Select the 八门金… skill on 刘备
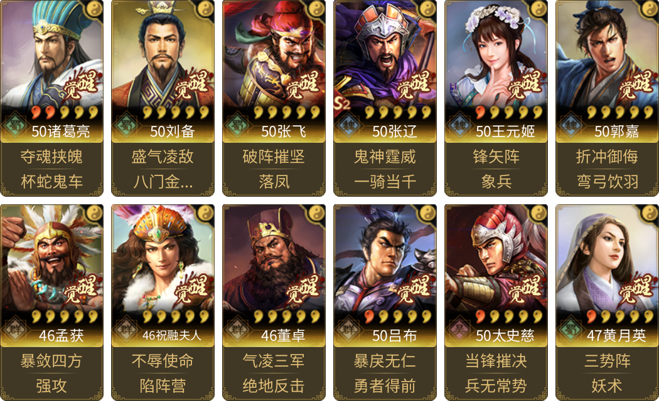This screenshot has height=401, width=659. (x=163, y=182)
